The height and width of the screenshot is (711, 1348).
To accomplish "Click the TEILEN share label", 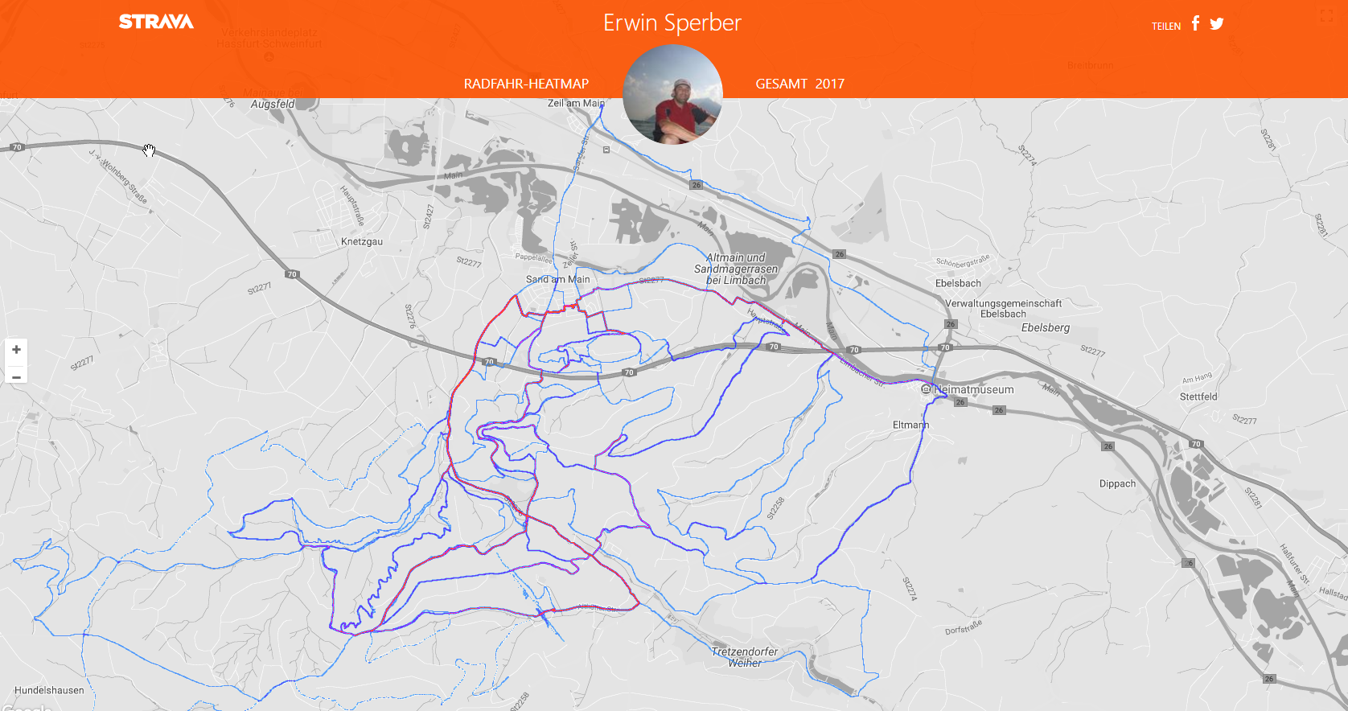I will pos(1166,26).
